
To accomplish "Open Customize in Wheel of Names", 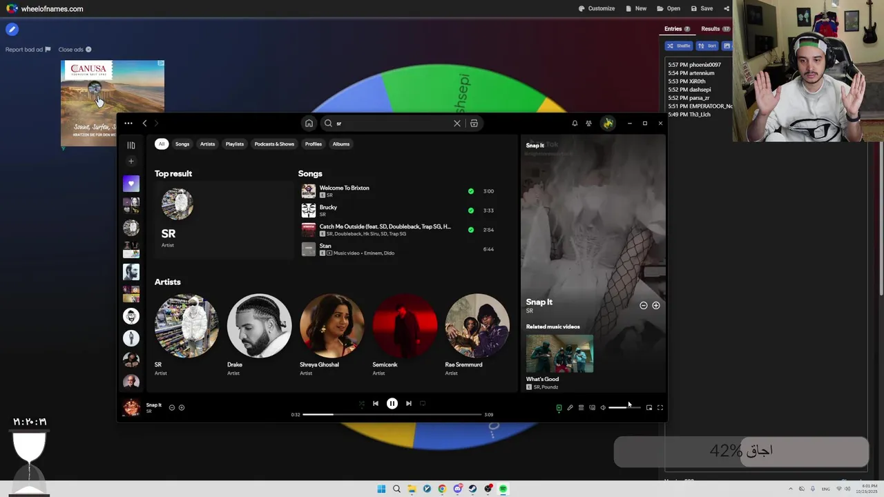I will tap(597, 9).
